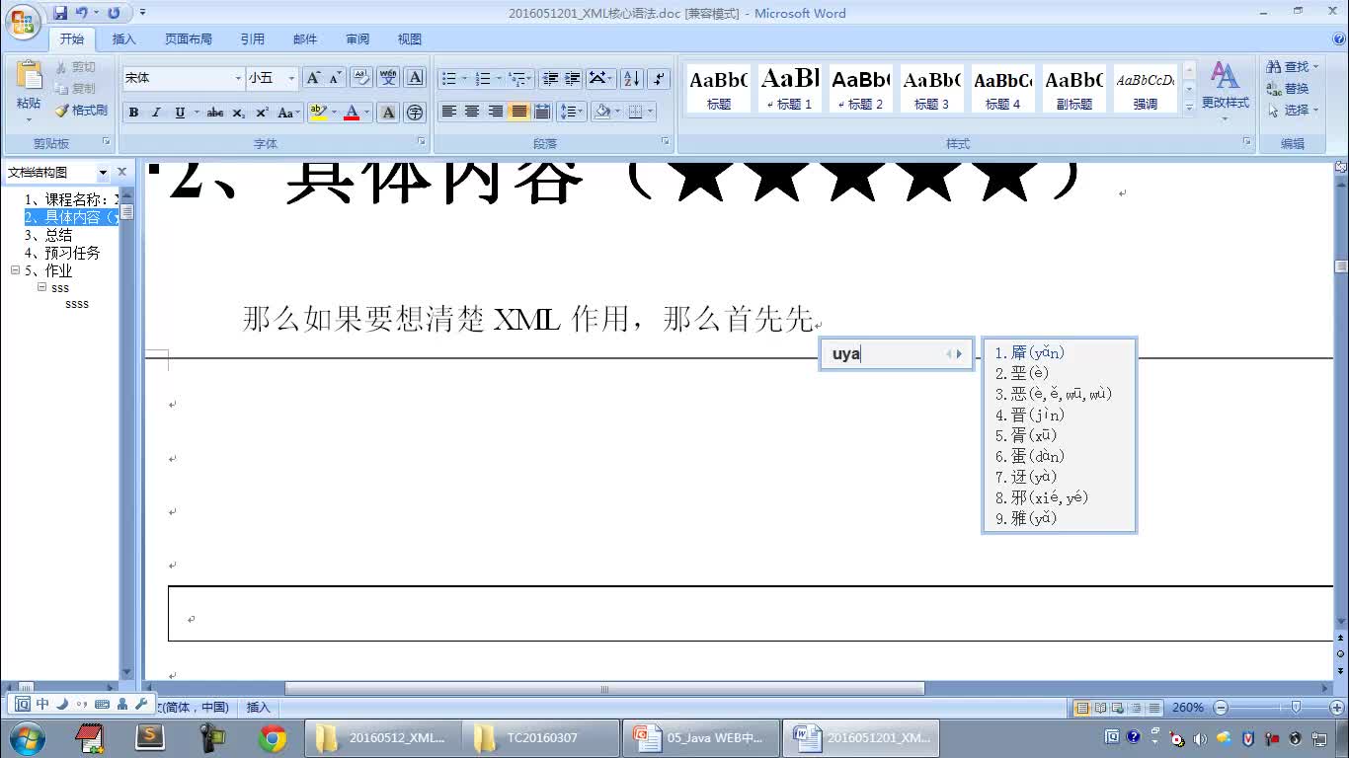Open the Mailings (邮件) tab

pyautogui.click(x=305, y=39)
